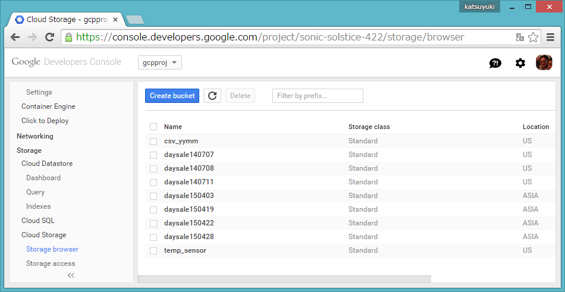Click the horizontal scrollbar under the bucket list
565x292 pixels.
pos(285,279)
